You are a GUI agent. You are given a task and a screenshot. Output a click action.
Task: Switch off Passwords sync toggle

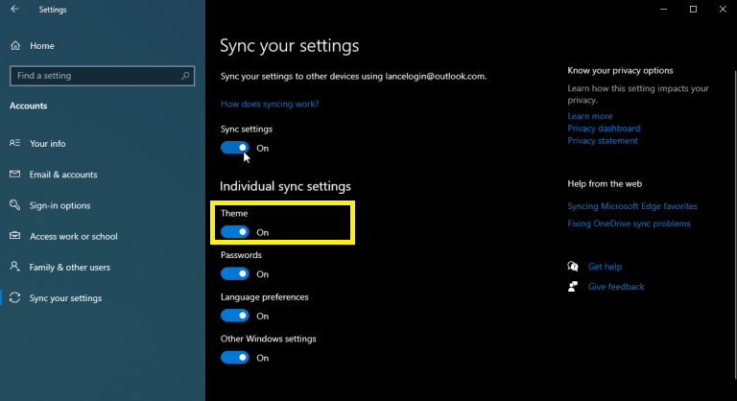(235, 273)
